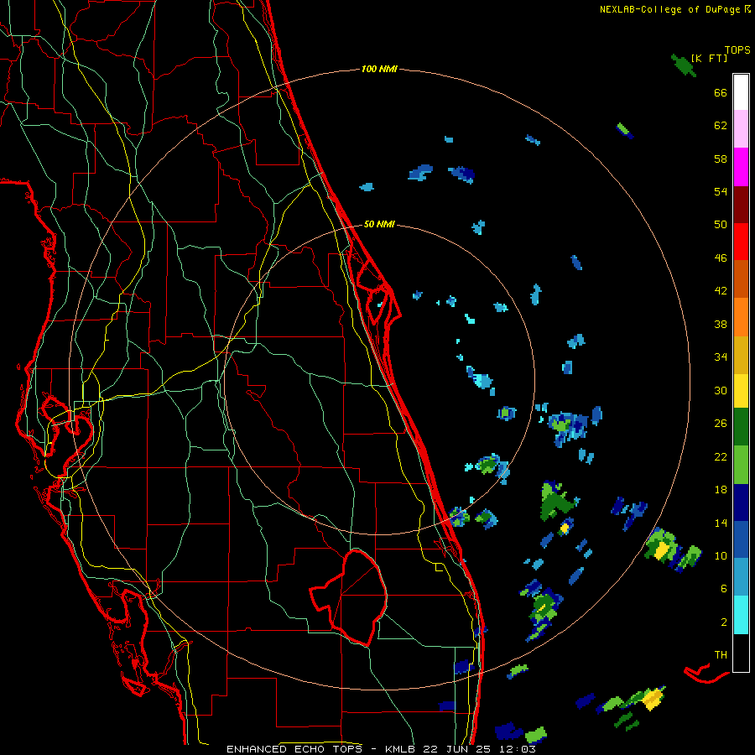Select the "30" value on the scale
The image size is (755, 755).
pos(721,390)
